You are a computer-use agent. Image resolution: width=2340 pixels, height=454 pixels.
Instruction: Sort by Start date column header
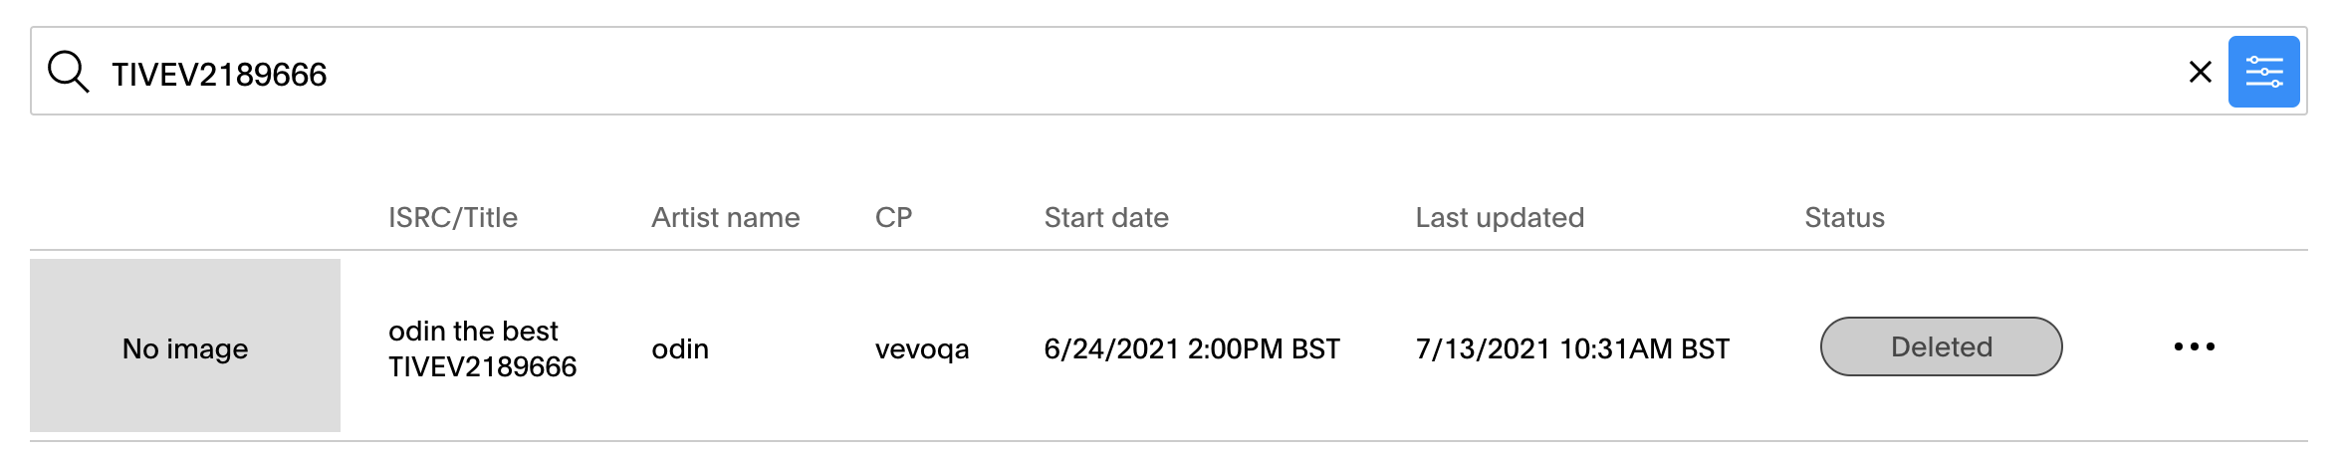[x=1106, y=217]
